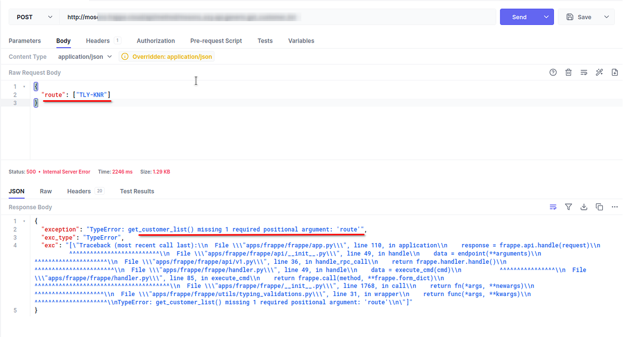Click the "TLY-KNR" value in request body
The image size is (623, 337).
pyautogui.click(x=92, y=95)
